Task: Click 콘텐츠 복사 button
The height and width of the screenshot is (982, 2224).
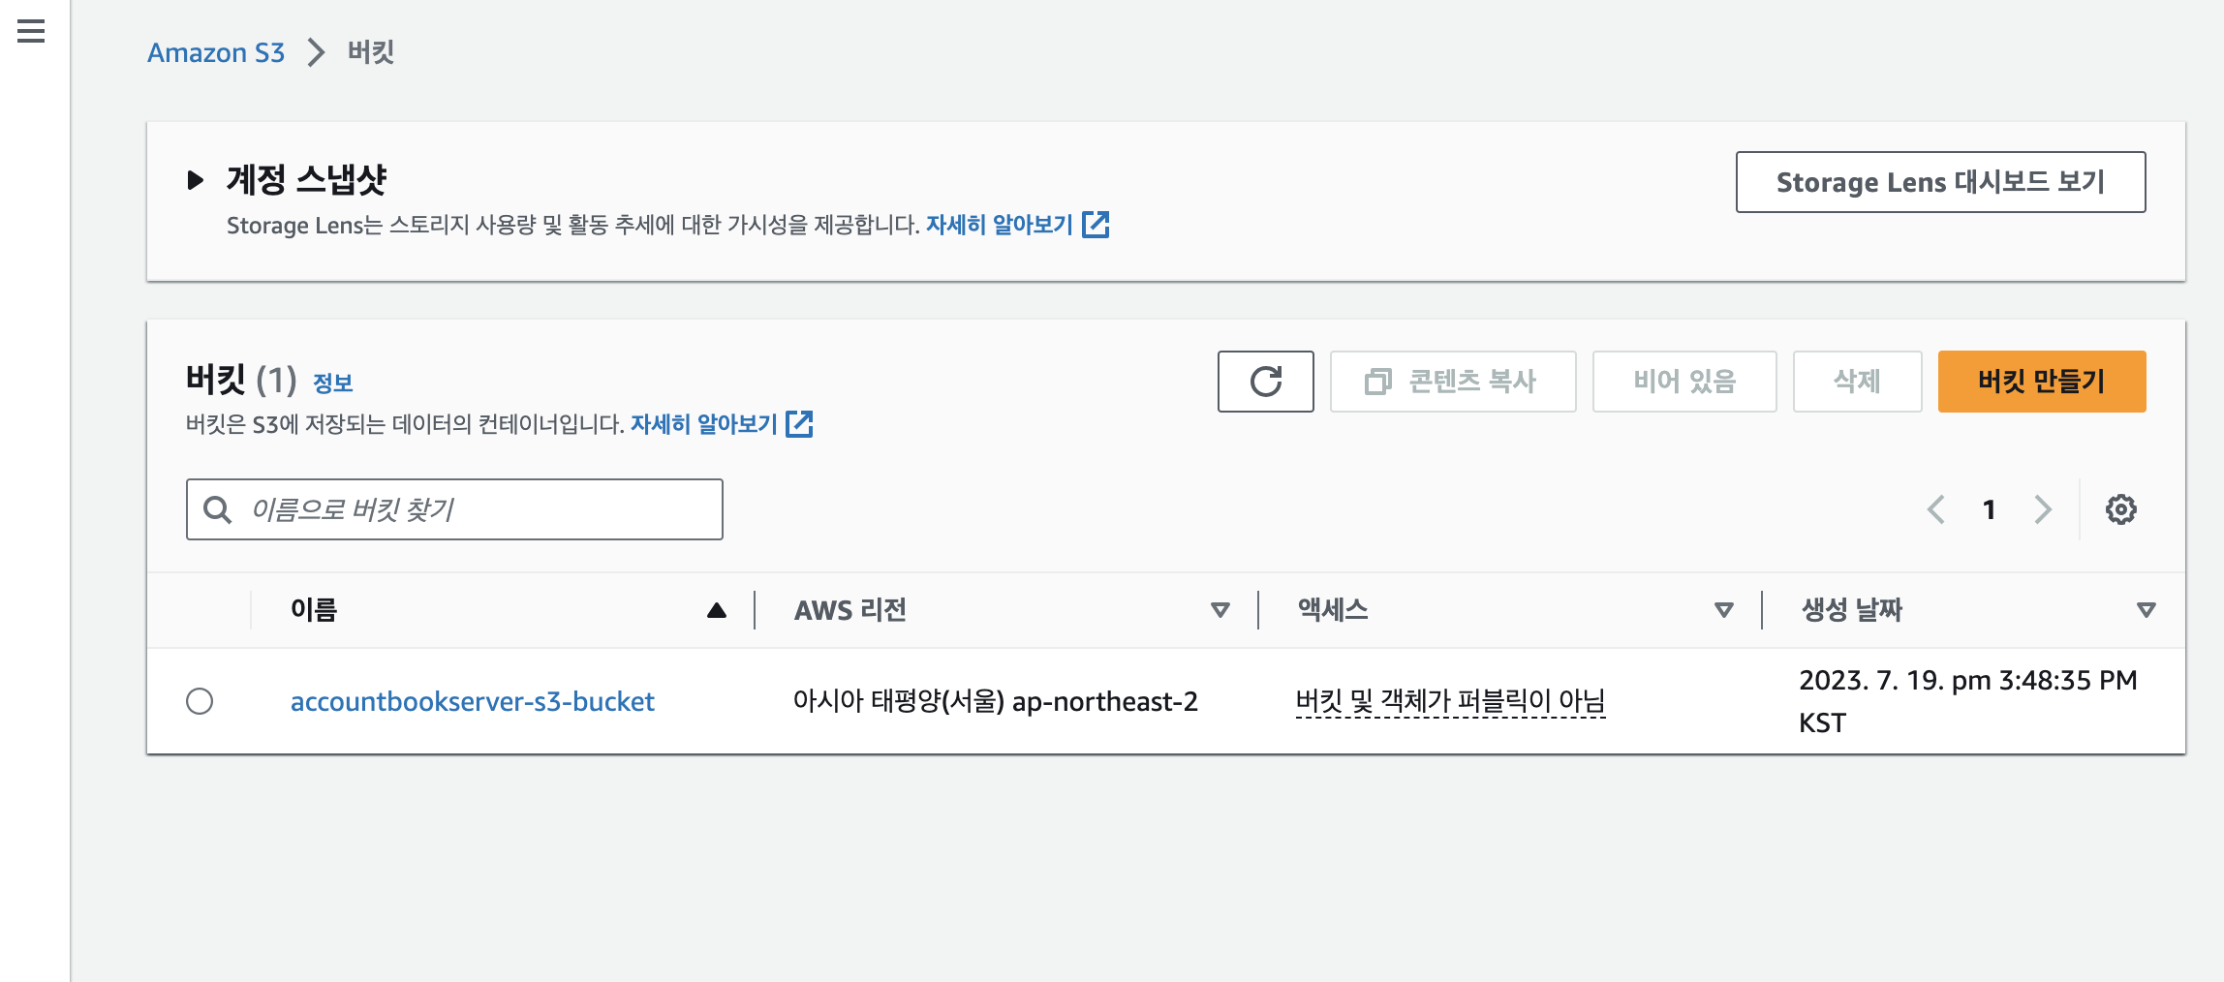Action: [1453, 382]
